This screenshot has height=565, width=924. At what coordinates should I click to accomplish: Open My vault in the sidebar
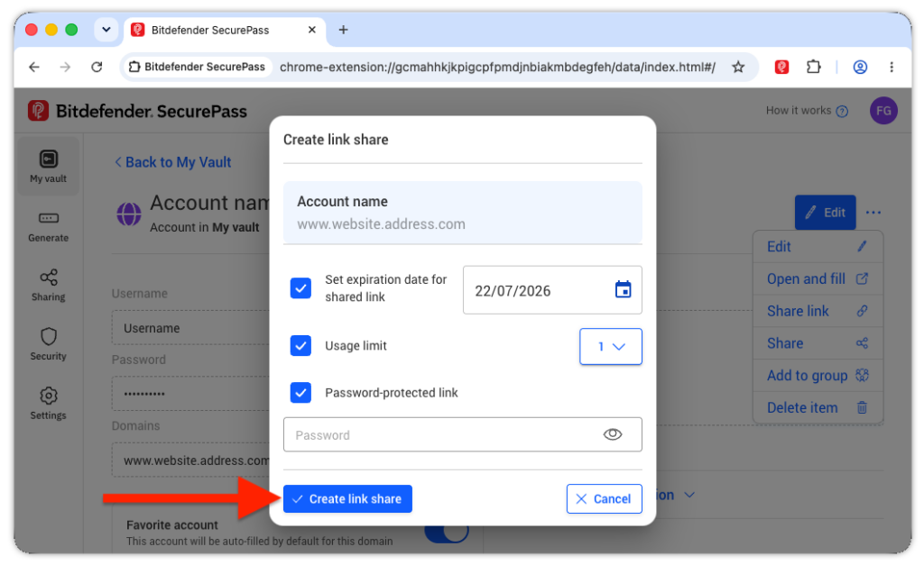point(49,166)
